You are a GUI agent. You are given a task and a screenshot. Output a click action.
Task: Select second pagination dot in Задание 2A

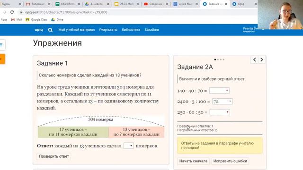[218, 59]
